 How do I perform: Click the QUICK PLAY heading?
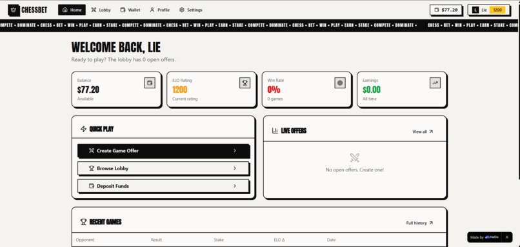point(101,129)
